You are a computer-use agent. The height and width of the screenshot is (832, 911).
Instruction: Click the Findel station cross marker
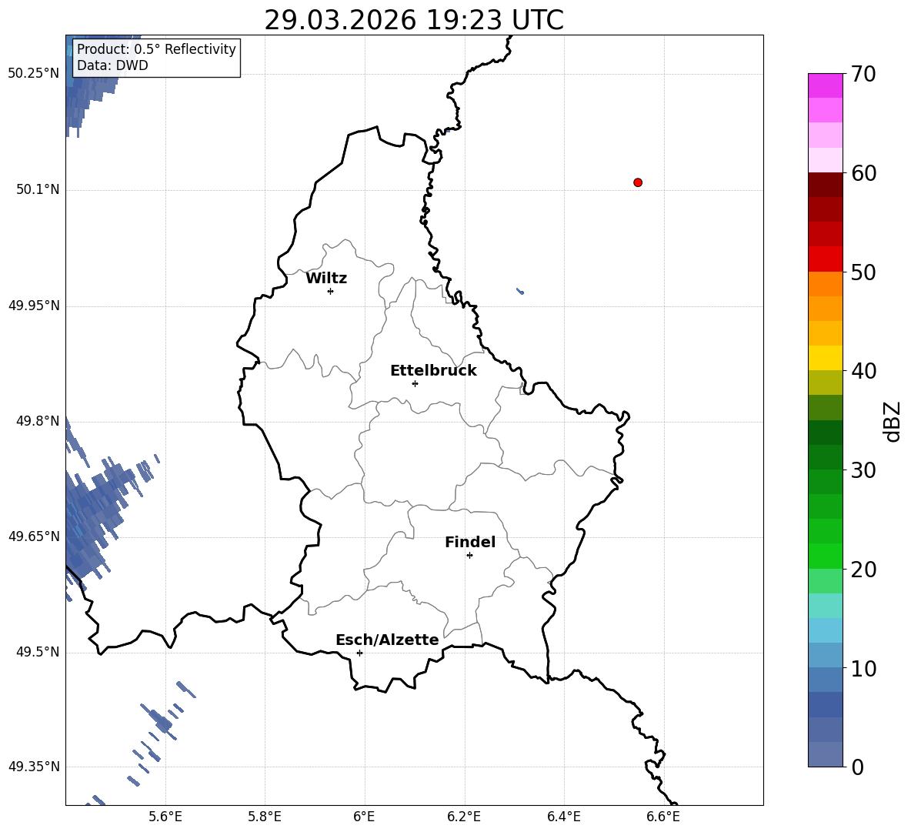pos(469,556)
